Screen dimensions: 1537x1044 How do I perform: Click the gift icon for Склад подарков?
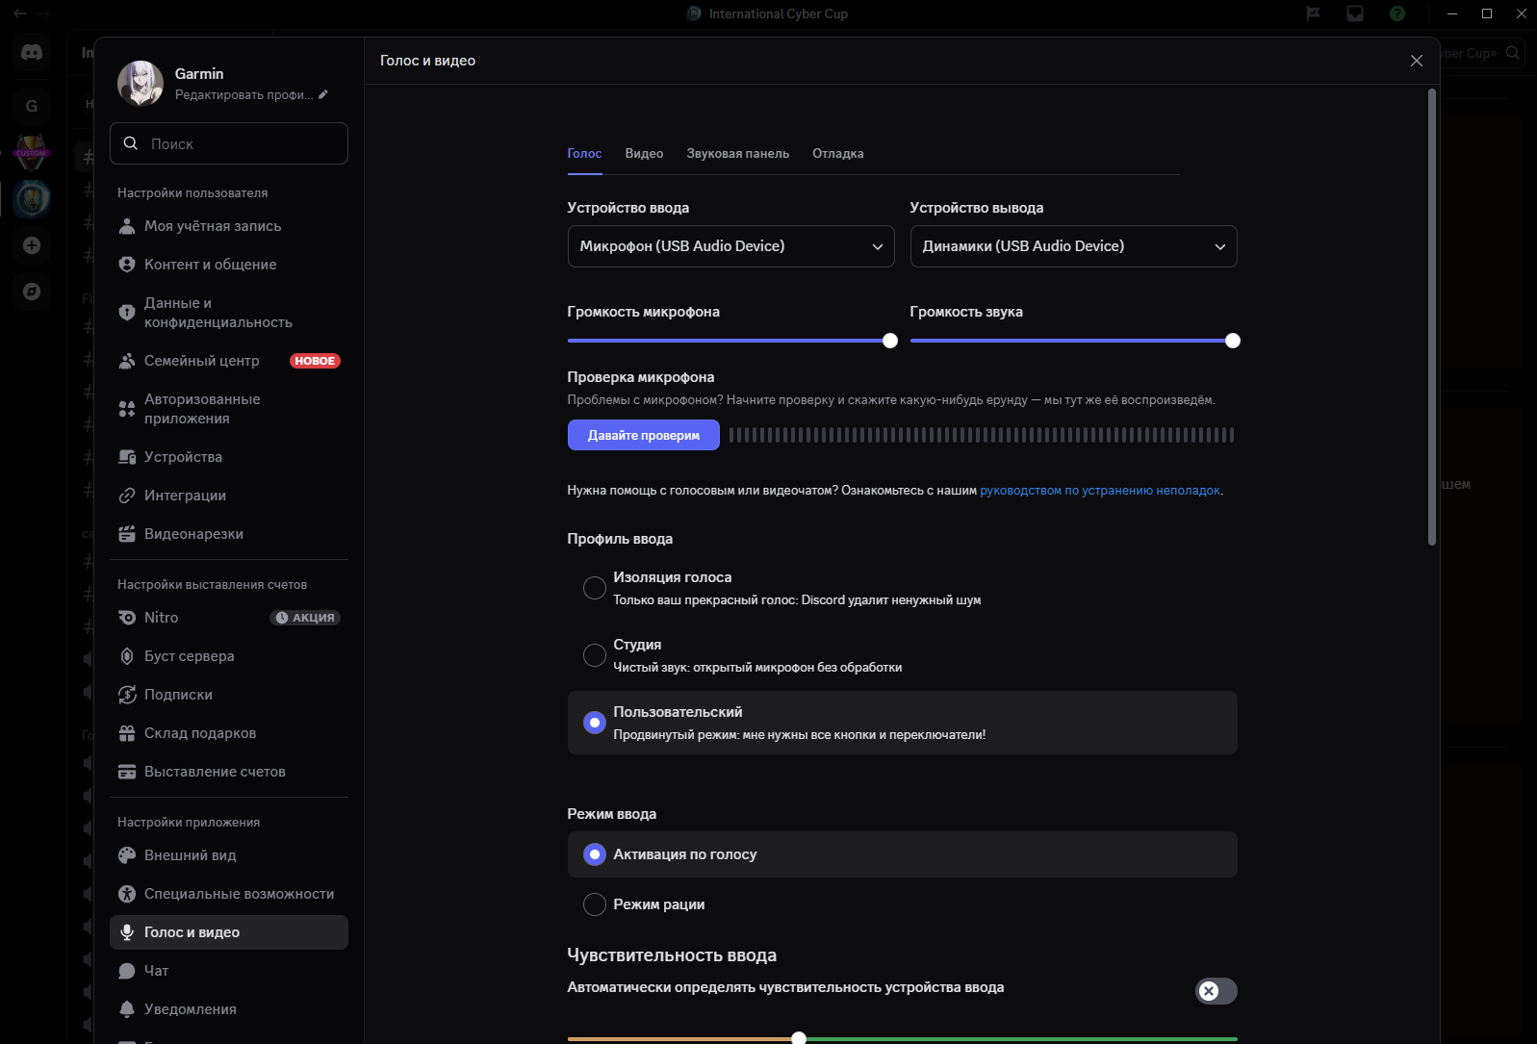point(126,733)
